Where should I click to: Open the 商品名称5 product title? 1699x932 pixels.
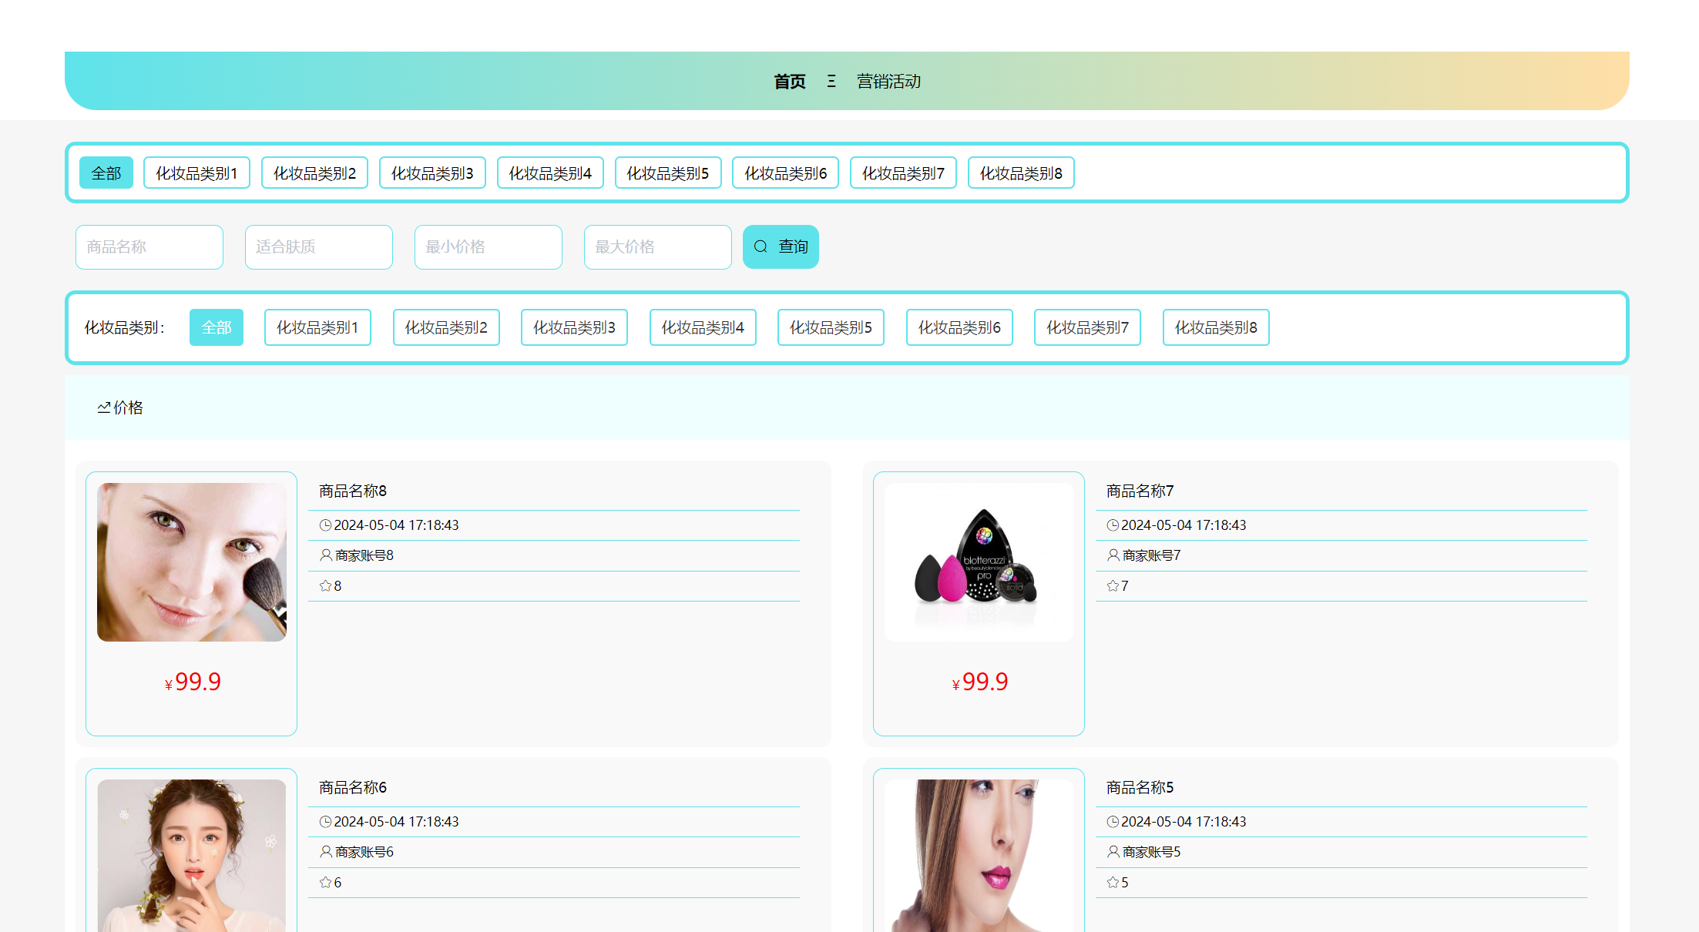[x=1140, y=787]
